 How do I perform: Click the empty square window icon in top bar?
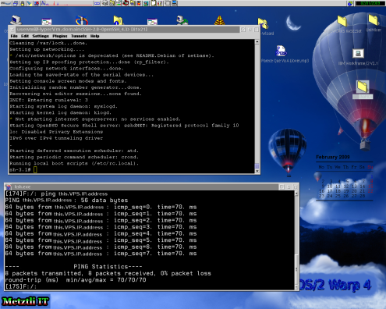coord(168,3)
